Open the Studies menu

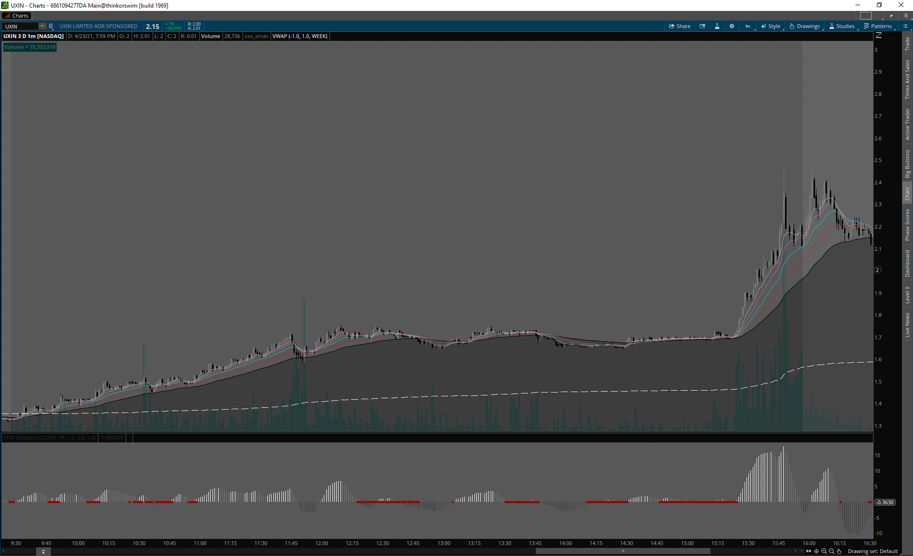pyautogui.click(x=842, y=26)
